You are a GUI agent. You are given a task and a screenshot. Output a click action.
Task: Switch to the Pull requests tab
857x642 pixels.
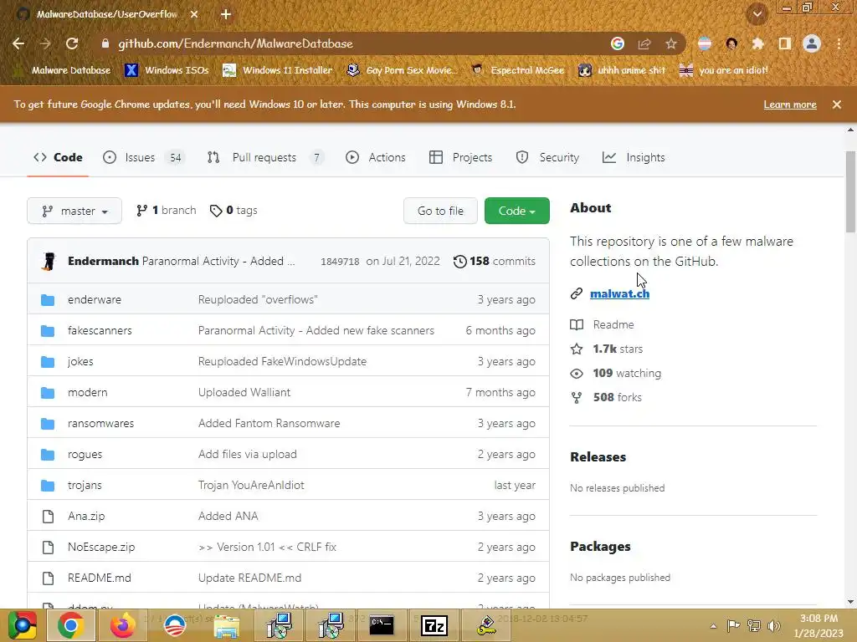pyautogui.click(x=265, y=157)
